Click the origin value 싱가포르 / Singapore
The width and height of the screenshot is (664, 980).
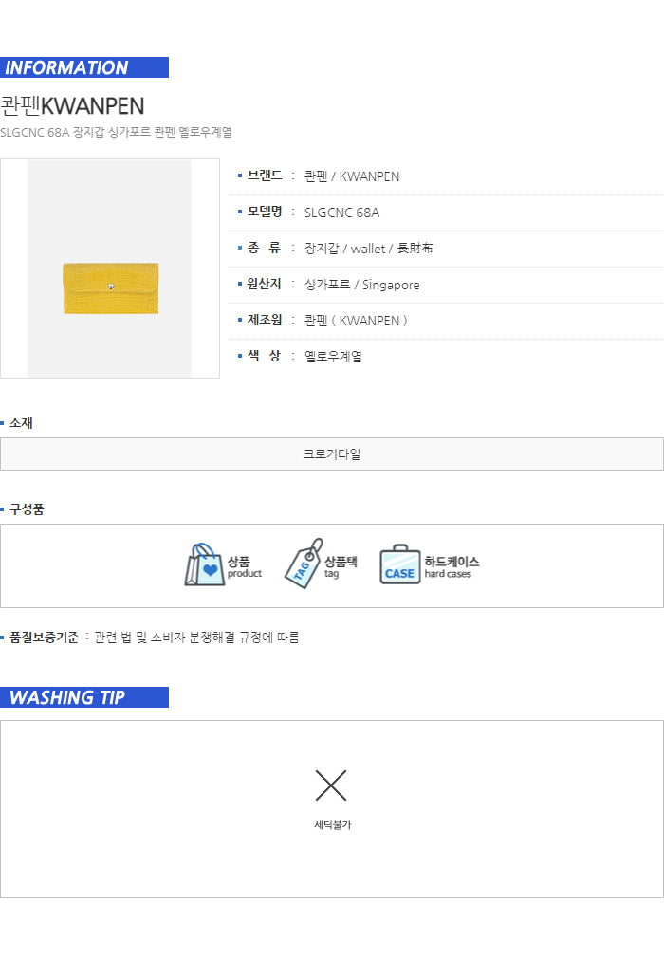click(x=361, y=285)
